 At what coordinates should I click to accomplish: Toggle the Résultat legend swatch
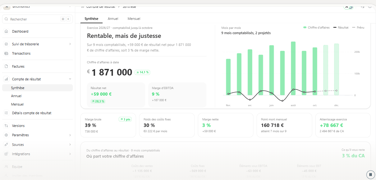(335, 28)
